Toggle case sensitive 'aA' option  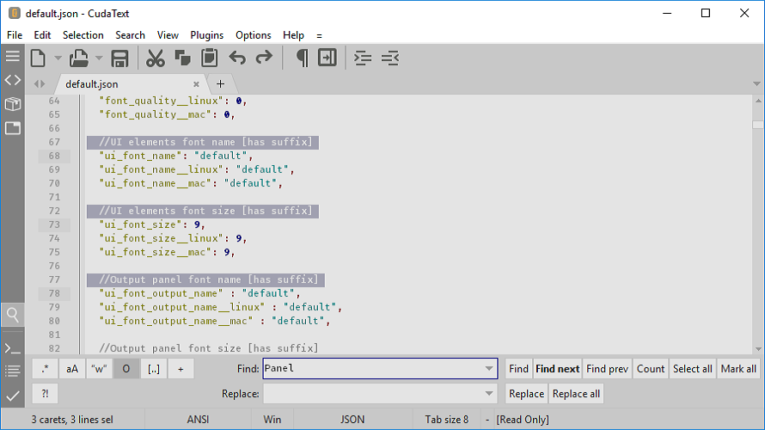72,369
